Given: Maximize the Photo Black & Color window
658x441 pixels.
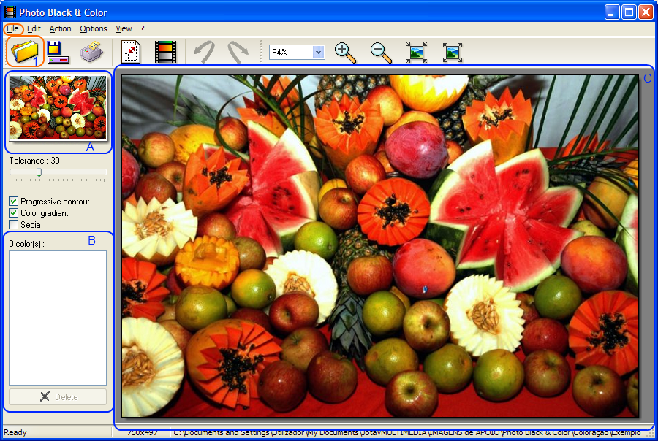Looking at the screenshot, I should (629, 12).
